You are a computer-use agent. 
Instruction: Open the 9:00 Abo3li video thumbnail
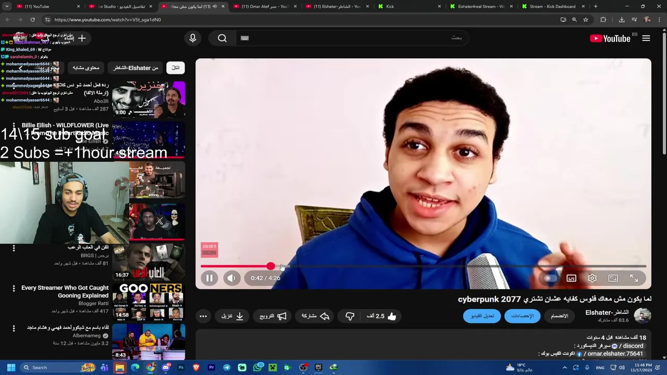149,99
